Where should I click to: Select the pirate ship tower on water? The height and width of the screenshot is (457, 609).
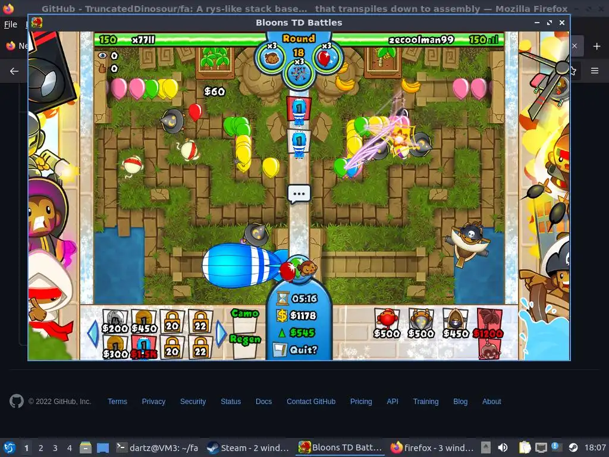click(469, 243)
